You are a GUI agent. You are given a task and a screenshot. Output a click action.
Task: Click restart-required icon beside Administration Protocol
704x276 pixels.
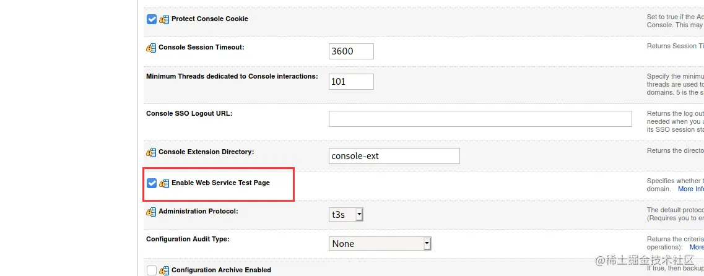click(151, 212)
